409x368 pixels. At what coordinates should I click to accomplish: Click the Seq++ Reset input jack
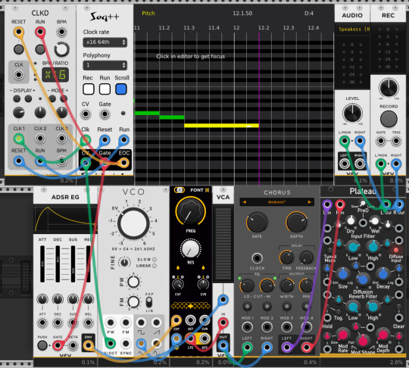click(105, 140)
